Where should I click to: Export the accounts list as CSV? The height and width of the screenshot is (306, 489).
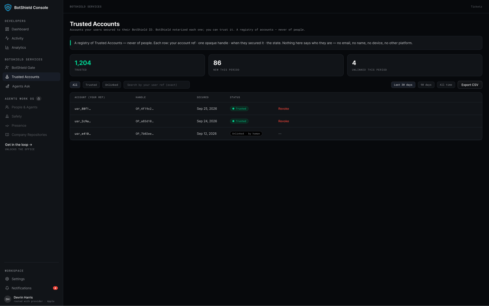(x=470, y=85)
